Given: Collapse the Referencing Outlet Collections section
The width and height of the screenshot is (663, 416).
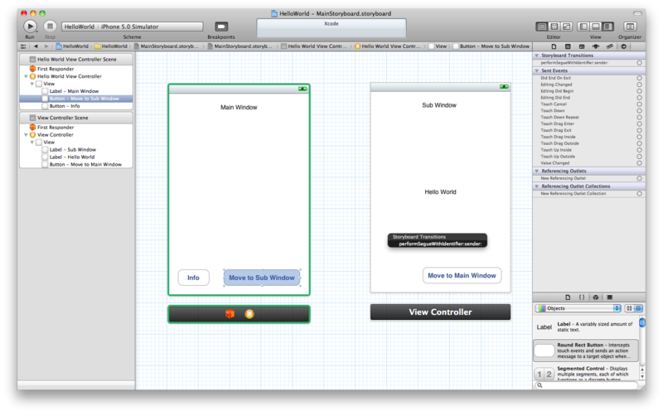Looking at the screenshot, I should point(537,186).
